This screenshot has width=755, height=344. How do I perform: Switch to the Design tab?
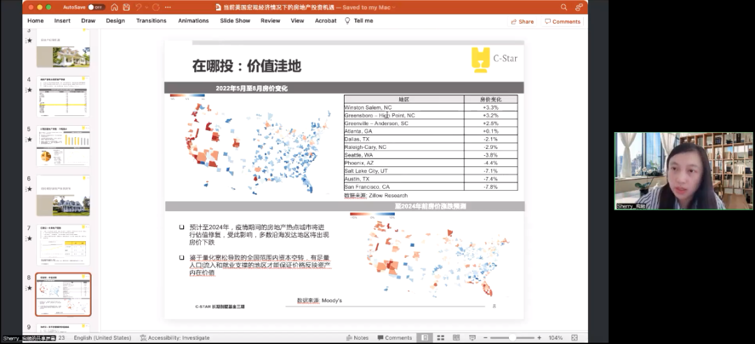tap(115, 21)
